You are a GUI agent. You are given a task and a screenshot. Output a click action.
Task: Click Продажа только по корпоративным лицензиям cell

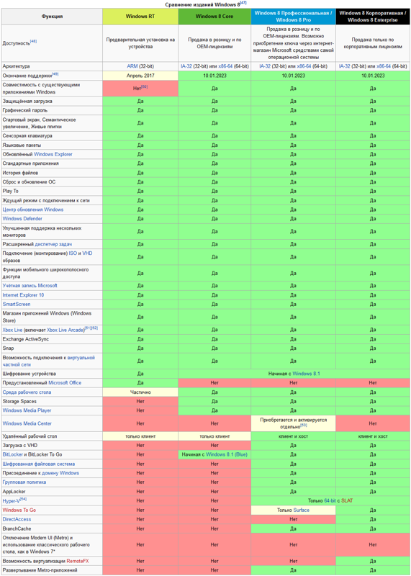pos(373,43)
